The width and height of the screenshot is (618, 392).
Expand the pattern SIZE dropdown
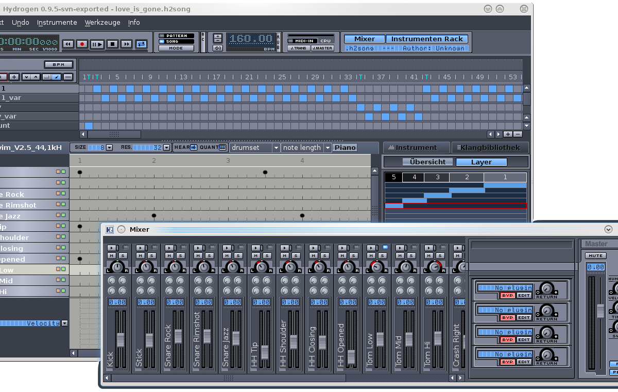109,148
